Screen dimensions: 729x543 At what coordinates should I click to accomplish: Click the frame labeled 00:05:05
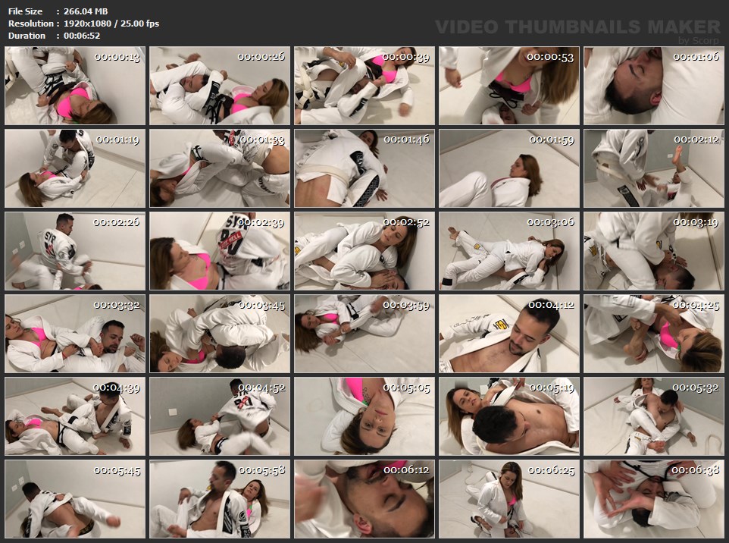[364, 416]
